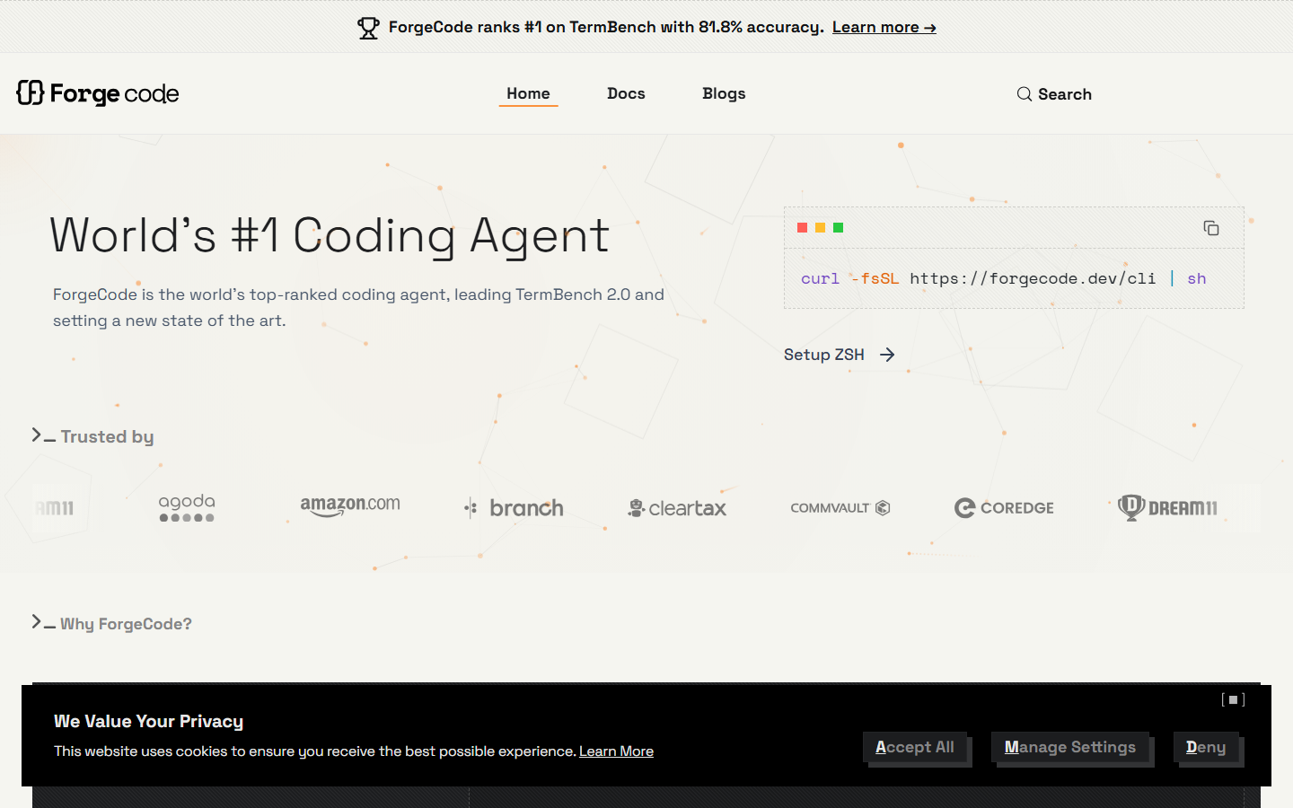Accept all cookies
Image resolution: width=1293 pixels, height=808 pixels.
(x=916, y=747)
